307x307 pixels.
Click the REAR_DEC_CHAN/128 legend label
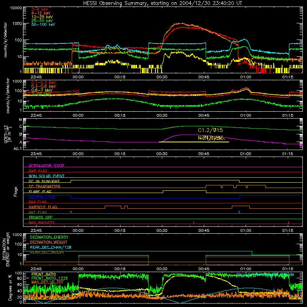pyautogui.click(x=51, y=248)
